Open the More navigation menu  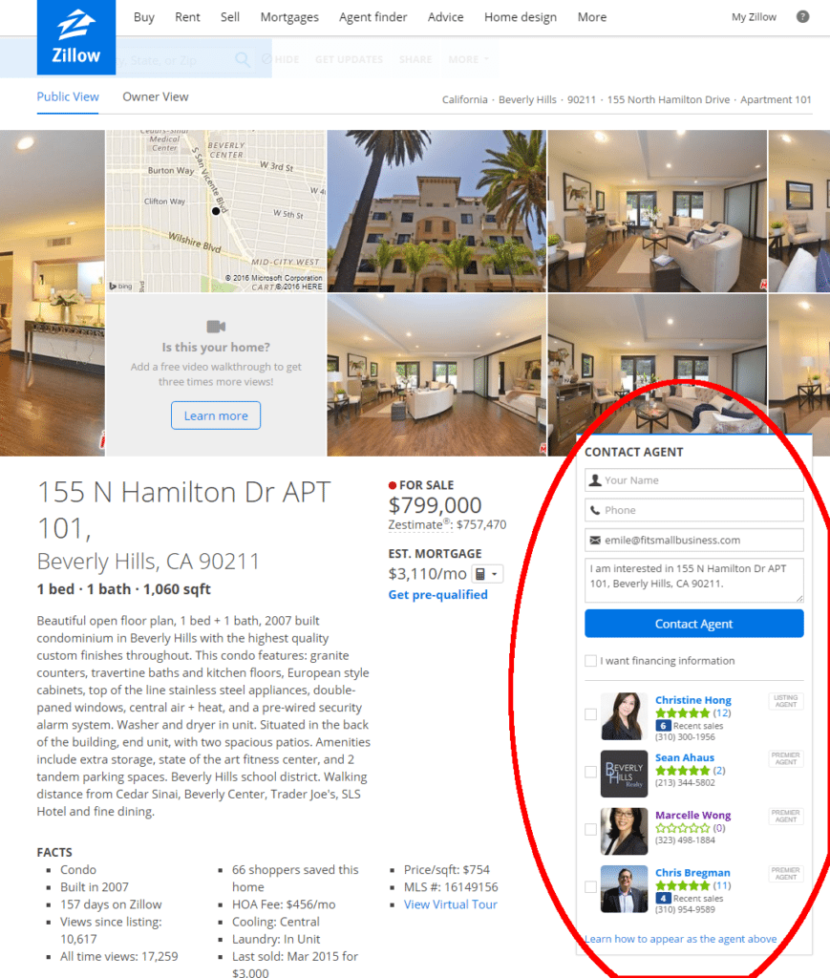click(x=592, y=17)
